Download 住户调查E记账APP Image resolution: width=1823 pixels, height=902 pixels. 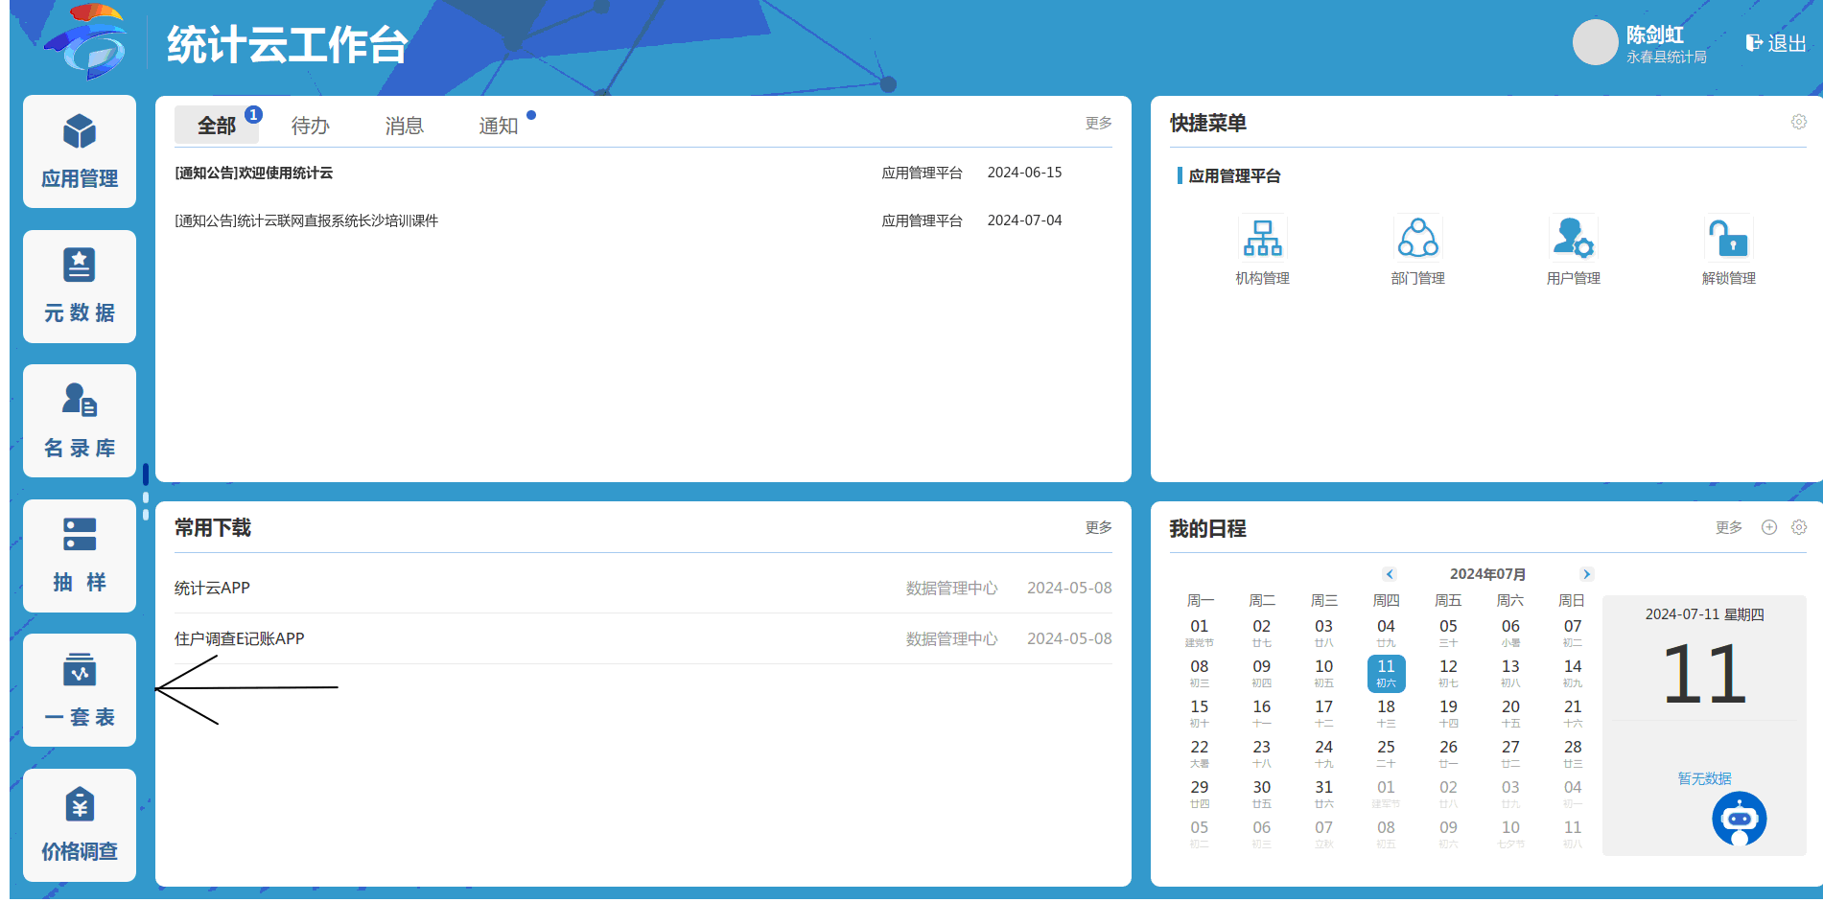[240, 638]
